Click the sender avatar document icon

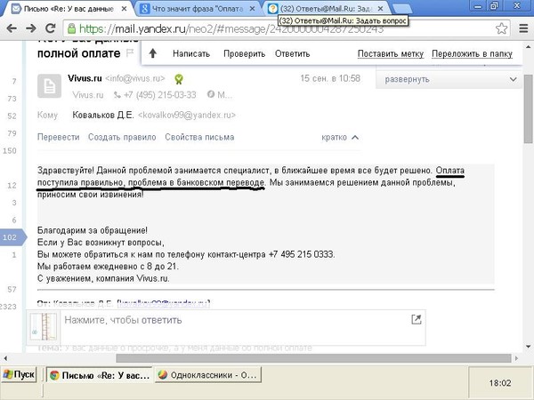49,86
